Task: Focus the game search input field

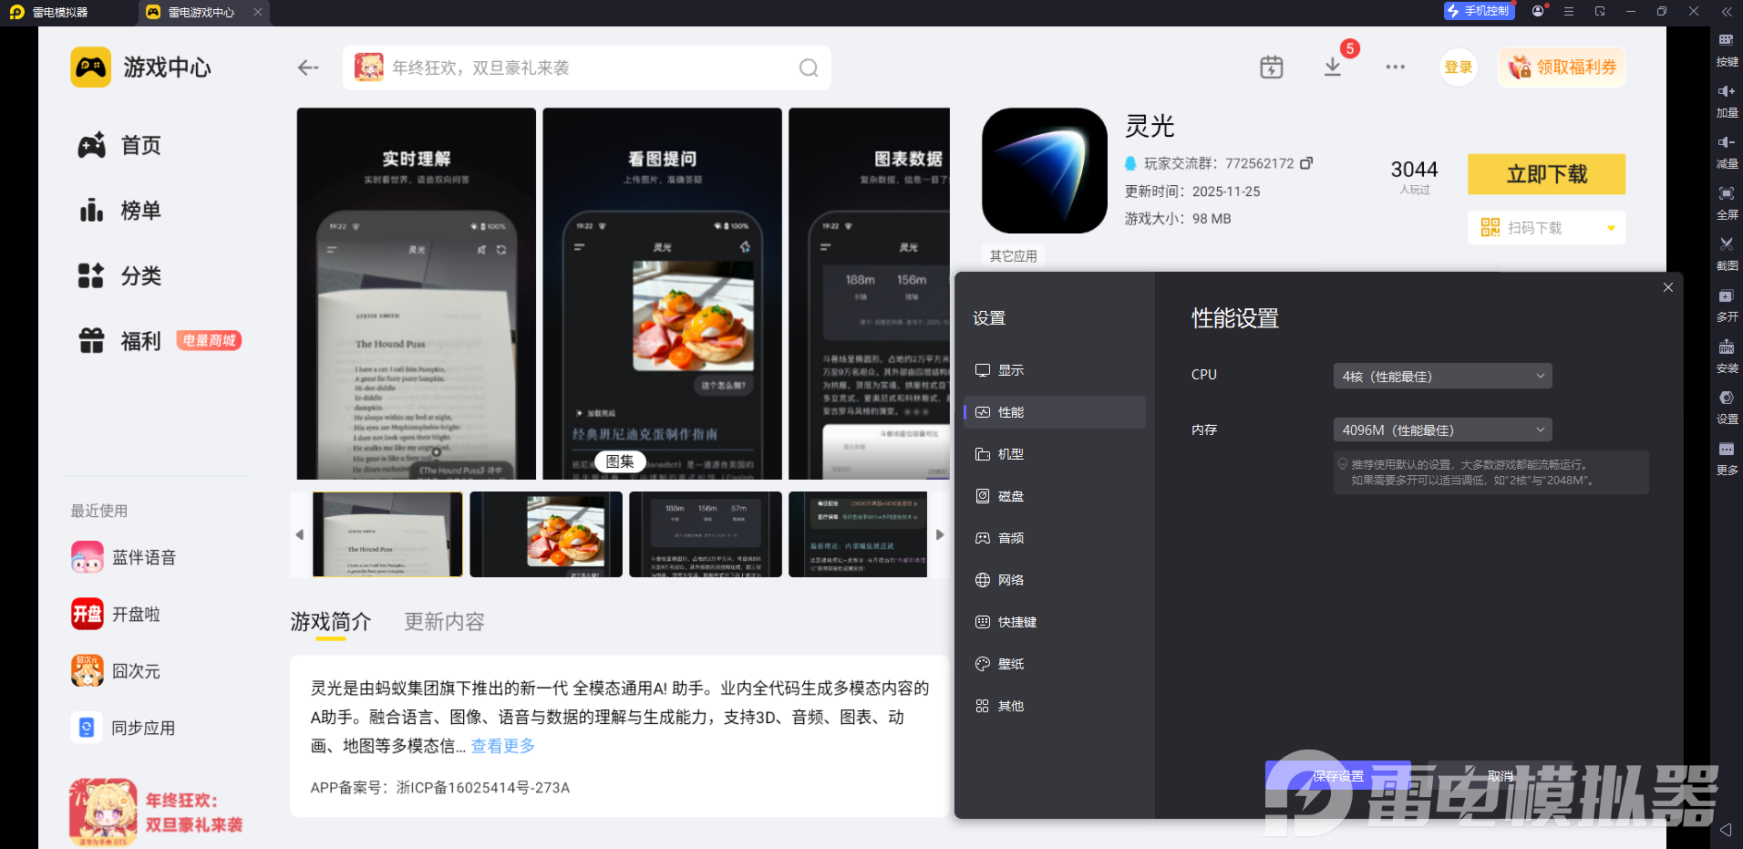Action: point(586,67)
